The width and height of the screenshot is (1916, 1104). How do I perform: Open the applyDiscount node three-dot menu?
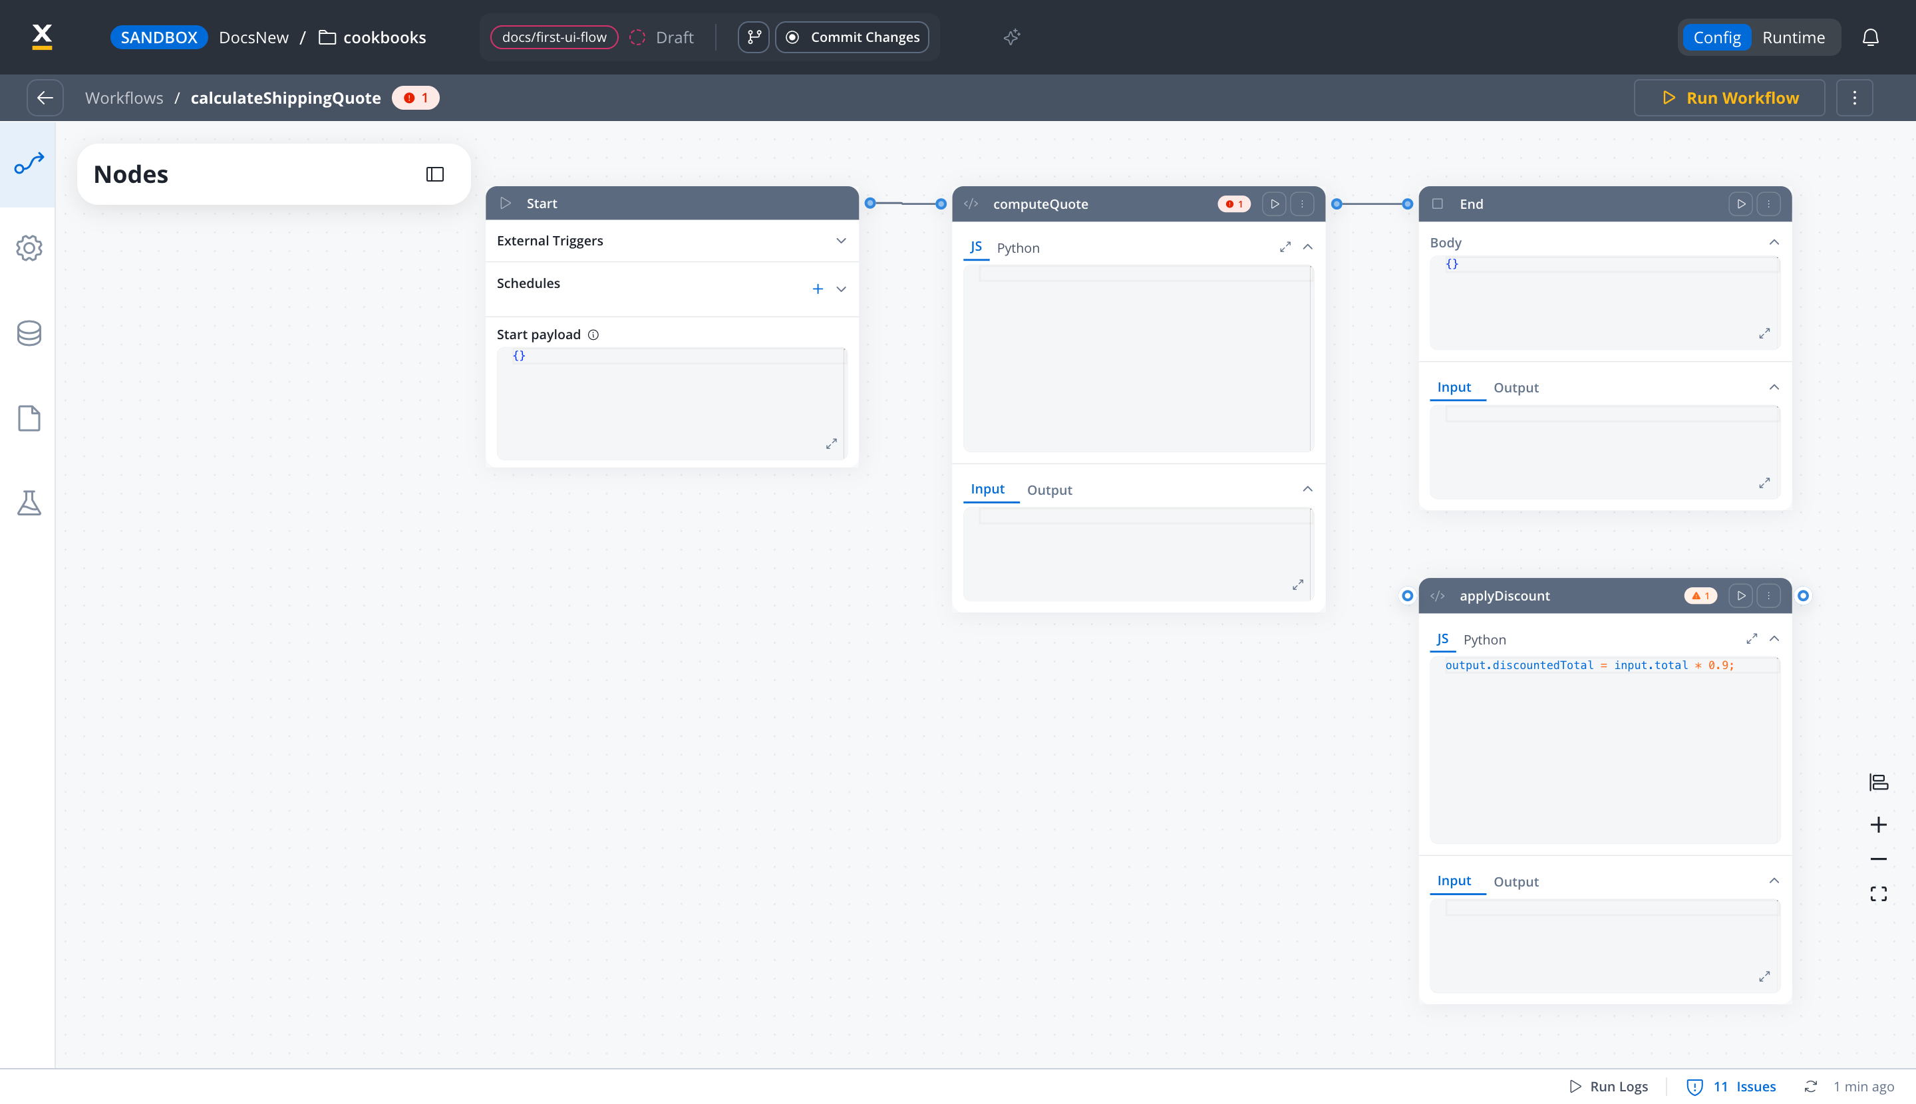click(x=1768, y=596)
